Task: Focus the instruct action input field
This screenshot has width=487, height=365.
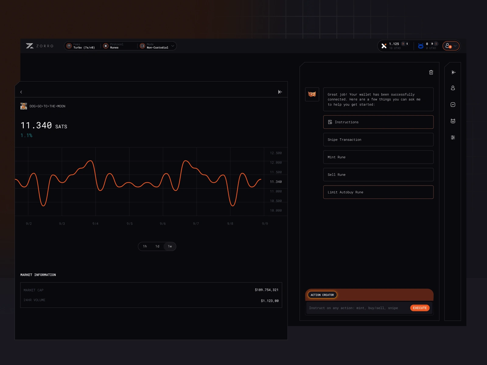Action: click(x=358, y=308)
